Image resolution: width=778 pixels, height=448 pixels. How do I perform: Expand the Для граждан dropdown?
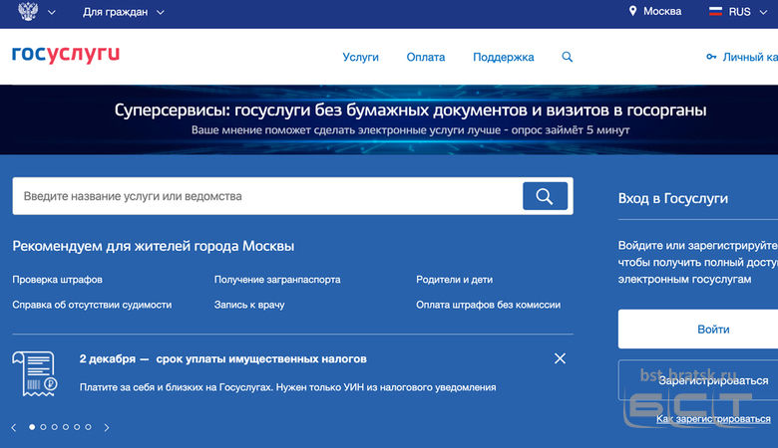(161, 12)
